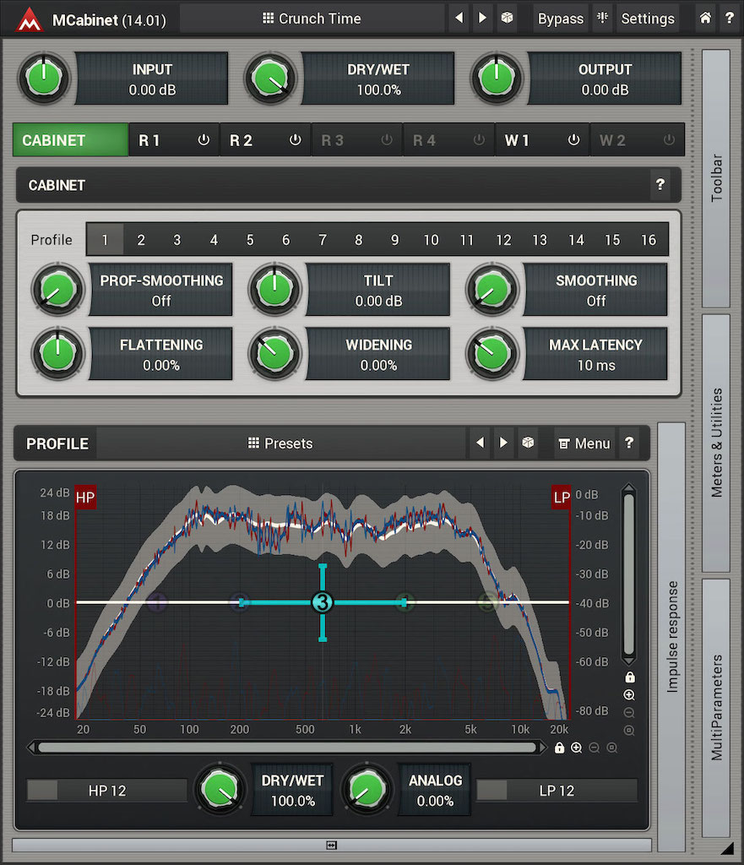Open the Settings button
Screen dimensions: 744x865
point(648,18)
